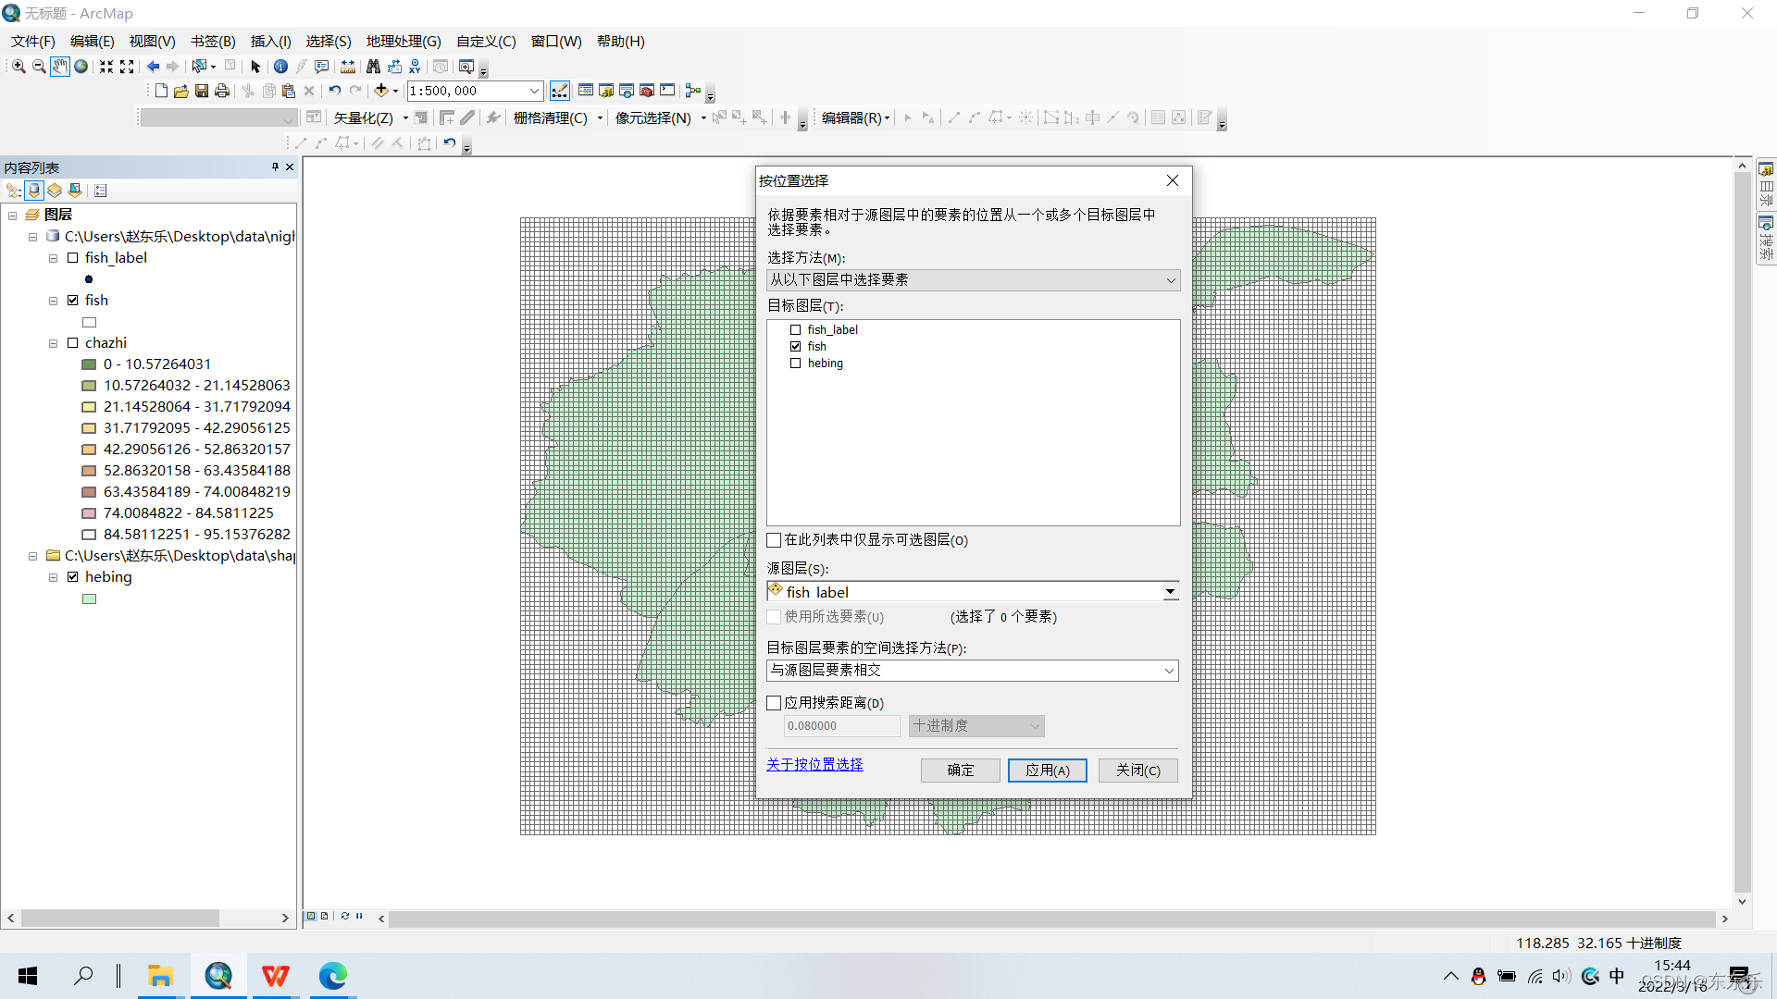
Task: Open ArcToolbox red toolbox icon
Action: click(x=647, y=91)
